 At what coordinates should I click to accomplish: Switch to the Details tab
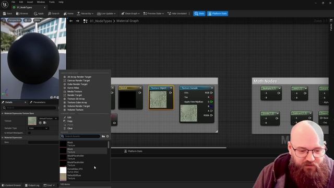(x=9, y=102)
